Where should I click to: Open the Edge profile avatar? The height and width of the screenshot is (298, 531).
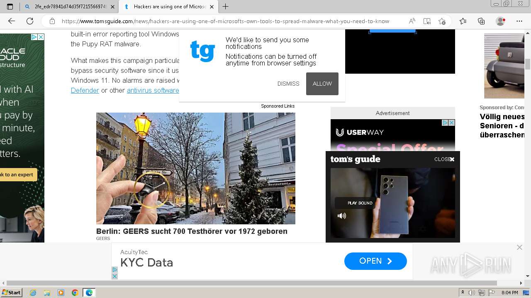500,21
